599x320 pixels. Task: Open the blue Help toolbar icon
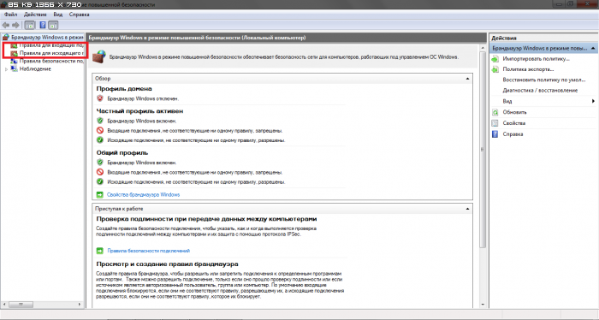click(x=43, y=25)
